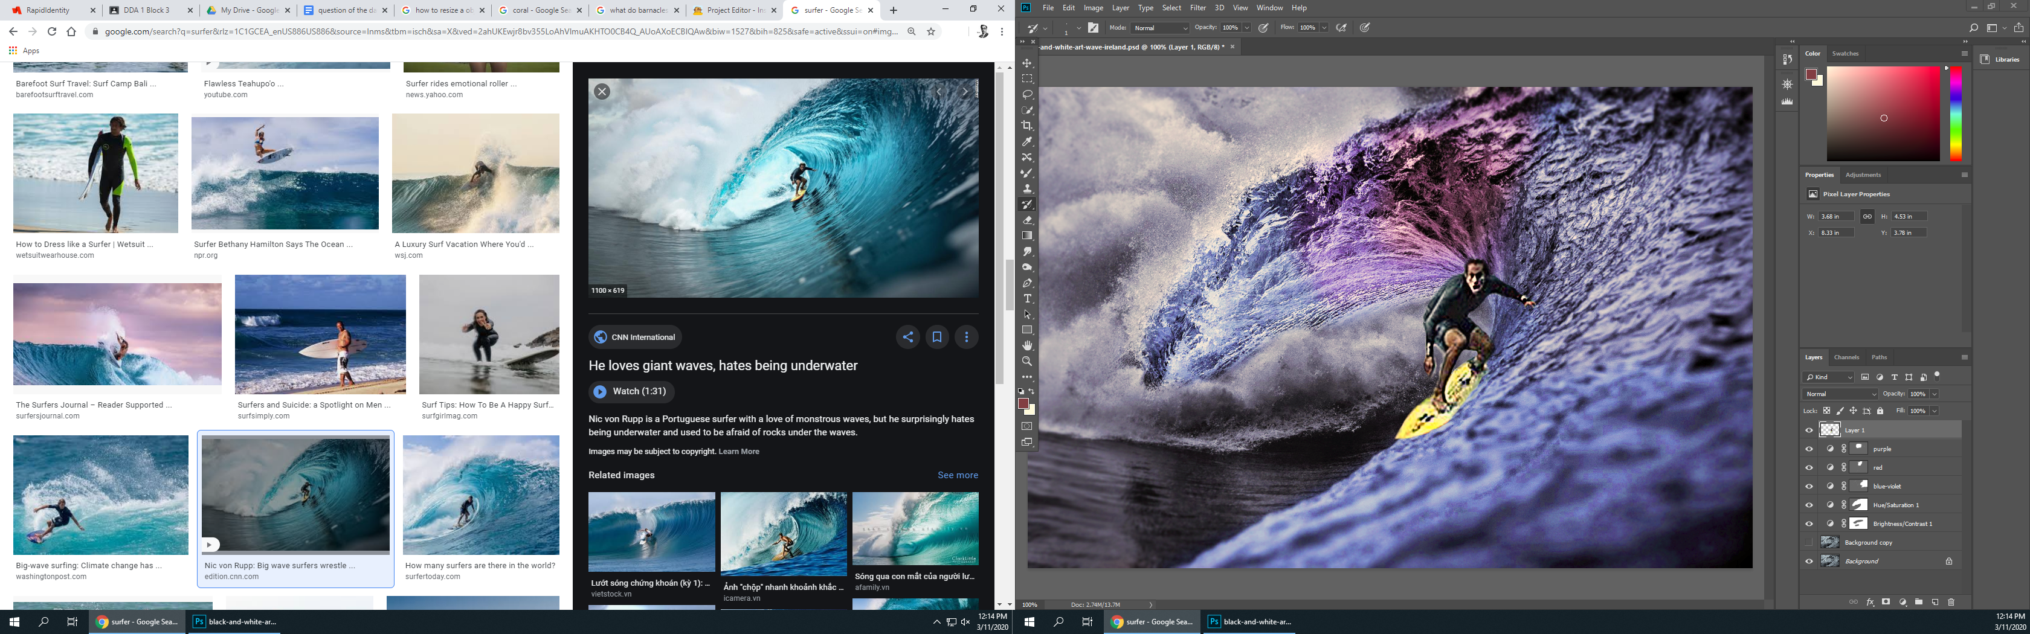The width and height of the screenshot is (2030, 634).
Task: Select the Rectangular Marquee tool
Action: pos(1027,78)
